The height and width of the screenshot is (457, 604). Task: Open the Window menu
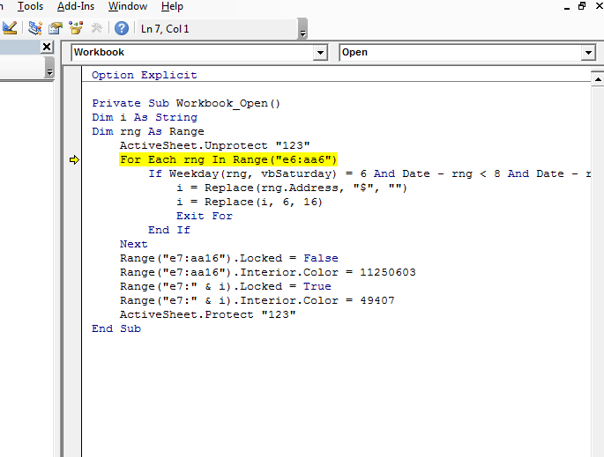point(128,6)
